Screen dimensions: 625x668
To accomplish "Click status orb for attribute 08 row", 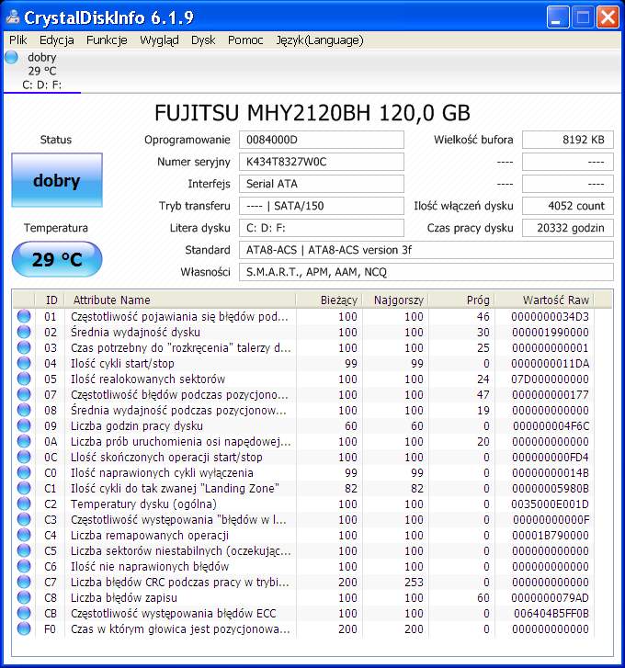I will [x=24, y=410].
